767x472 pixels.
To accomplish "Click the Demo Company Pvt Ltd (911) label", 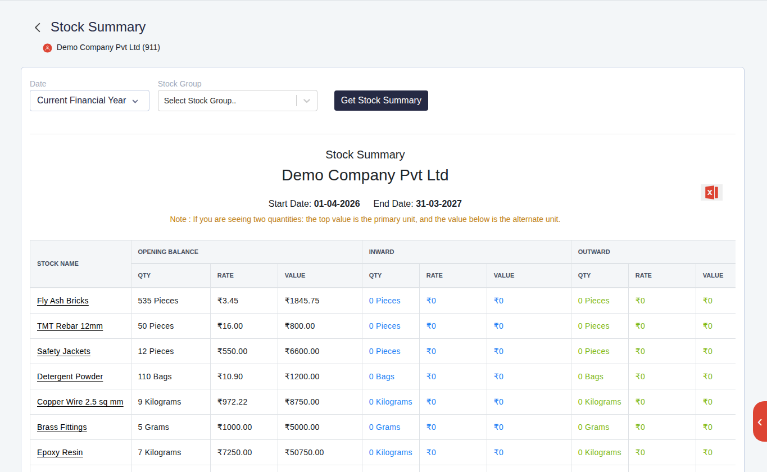I will 108,48.
